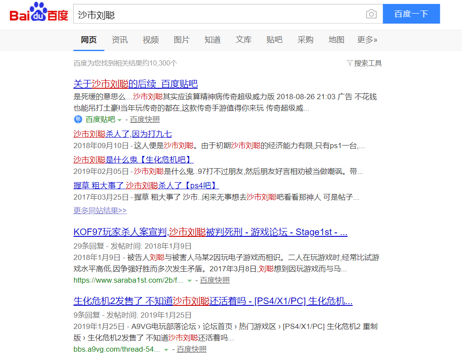Open the 知道 tab

[212, 40]
